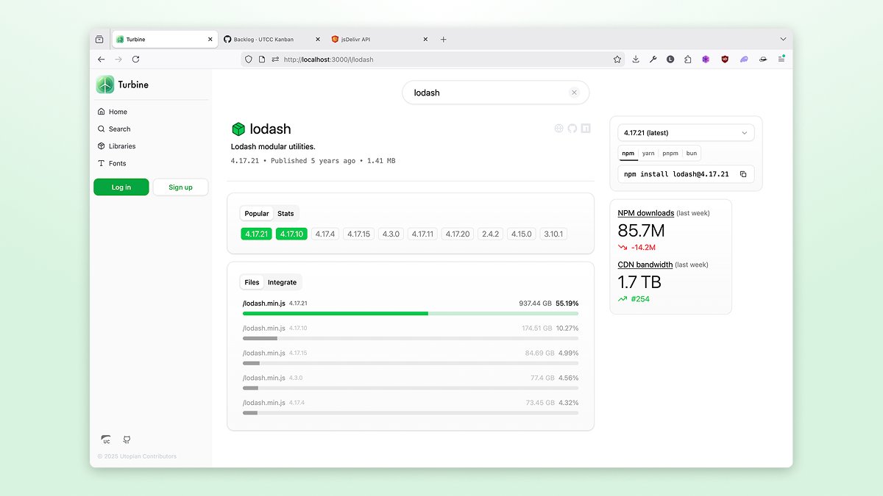883x496 pixels.
Task: Open the NPM downloads link
Action: click(646, 213)
